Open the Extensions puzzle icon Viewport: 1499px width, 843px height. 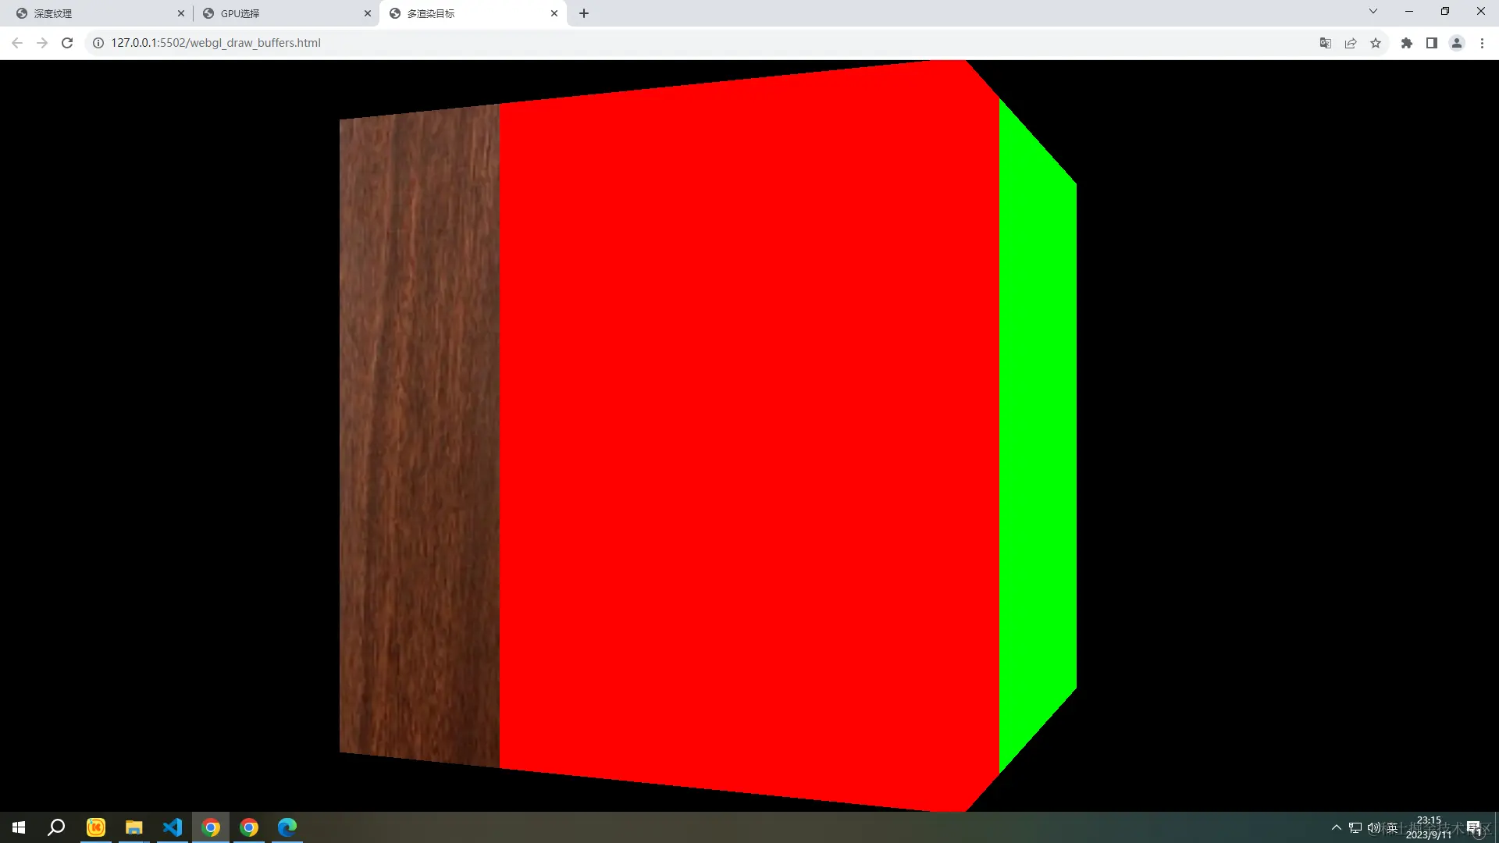[1407, 43]
